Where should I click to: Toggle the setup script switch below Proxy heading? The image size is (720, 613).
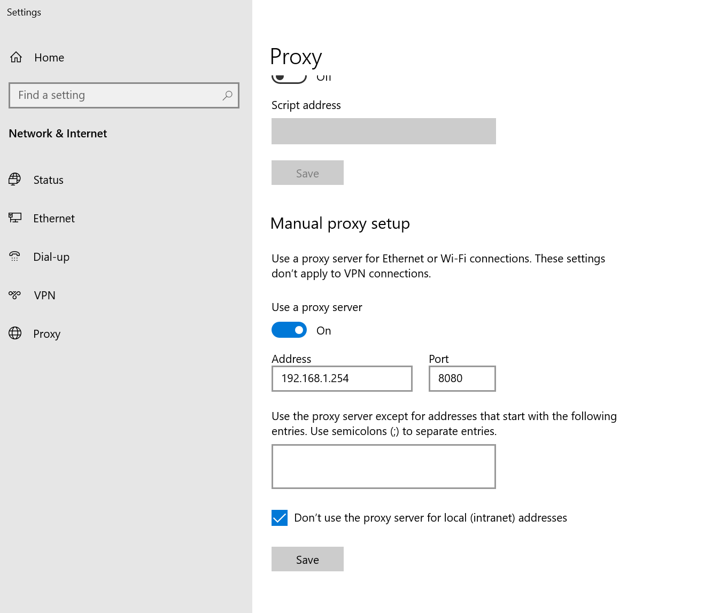click(289, 78)
